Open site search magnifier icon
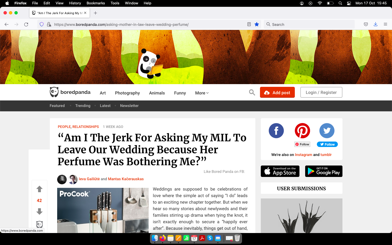 coord(252,93)
